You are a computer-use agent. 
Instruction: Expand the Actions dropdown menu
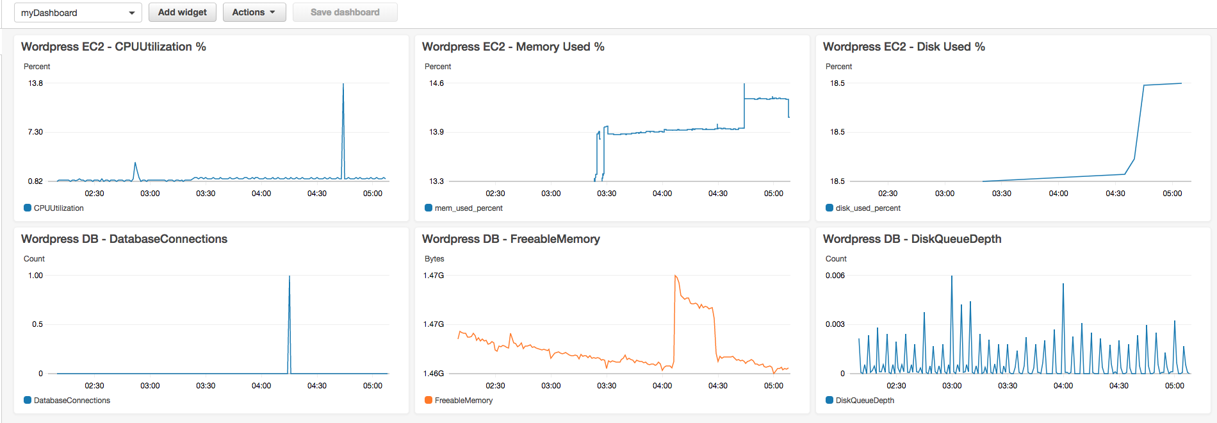point(254,12)
